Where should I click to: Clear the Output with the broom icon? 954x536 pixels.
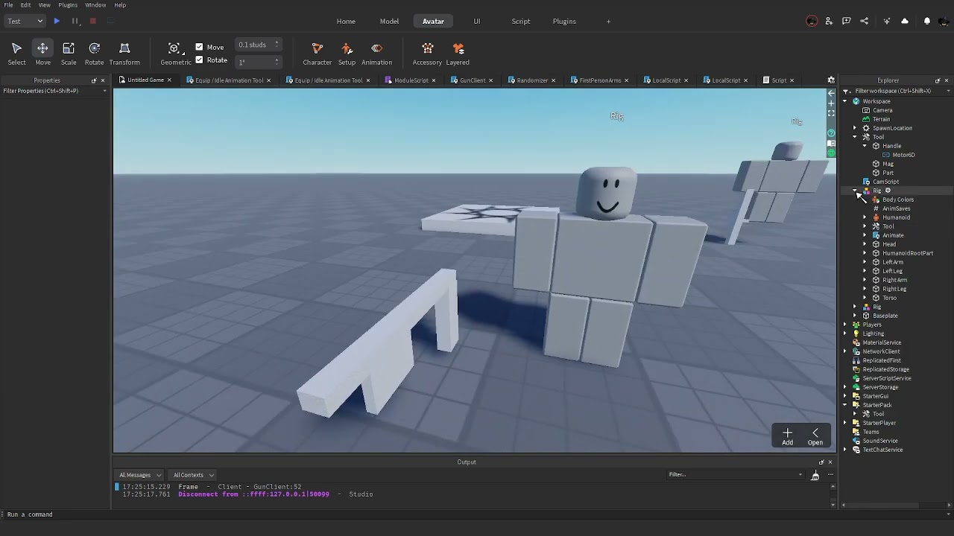815,475
